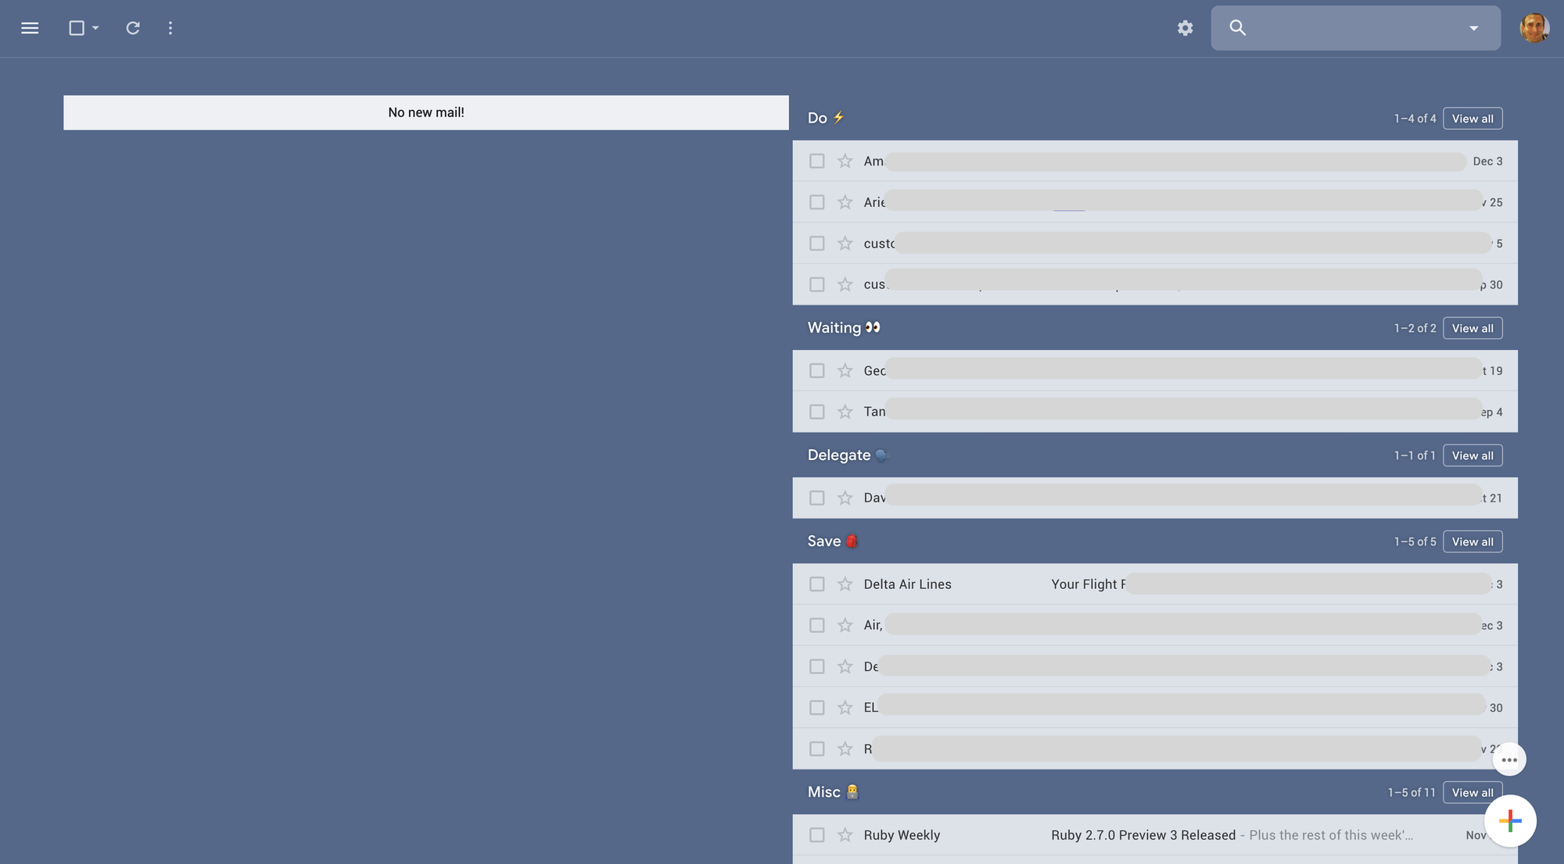The image size is (1564, 864).
Task: Click the floating three-dots bubble
Action: tap(1509, 759)
